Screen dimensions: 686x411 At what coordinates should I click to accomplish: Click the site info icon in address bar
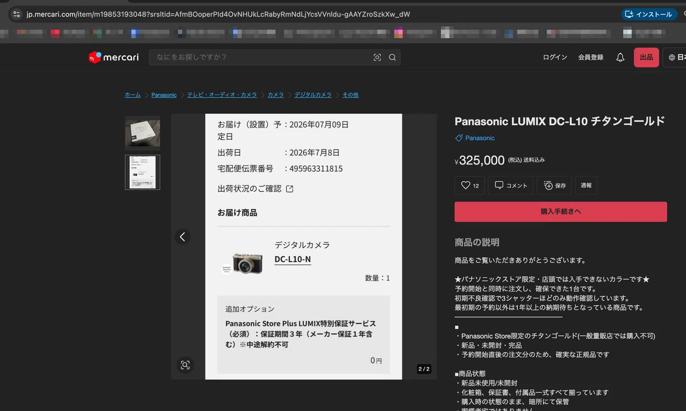(x=15, y=14)
